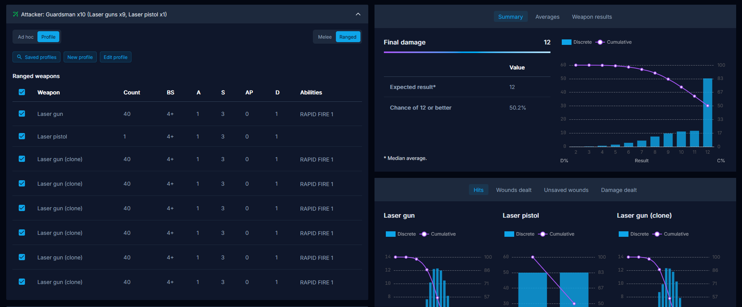This screenshot has width=742, height=307.
Task: Switch to Wounds dealt tab
Action: tap(514, 190)
